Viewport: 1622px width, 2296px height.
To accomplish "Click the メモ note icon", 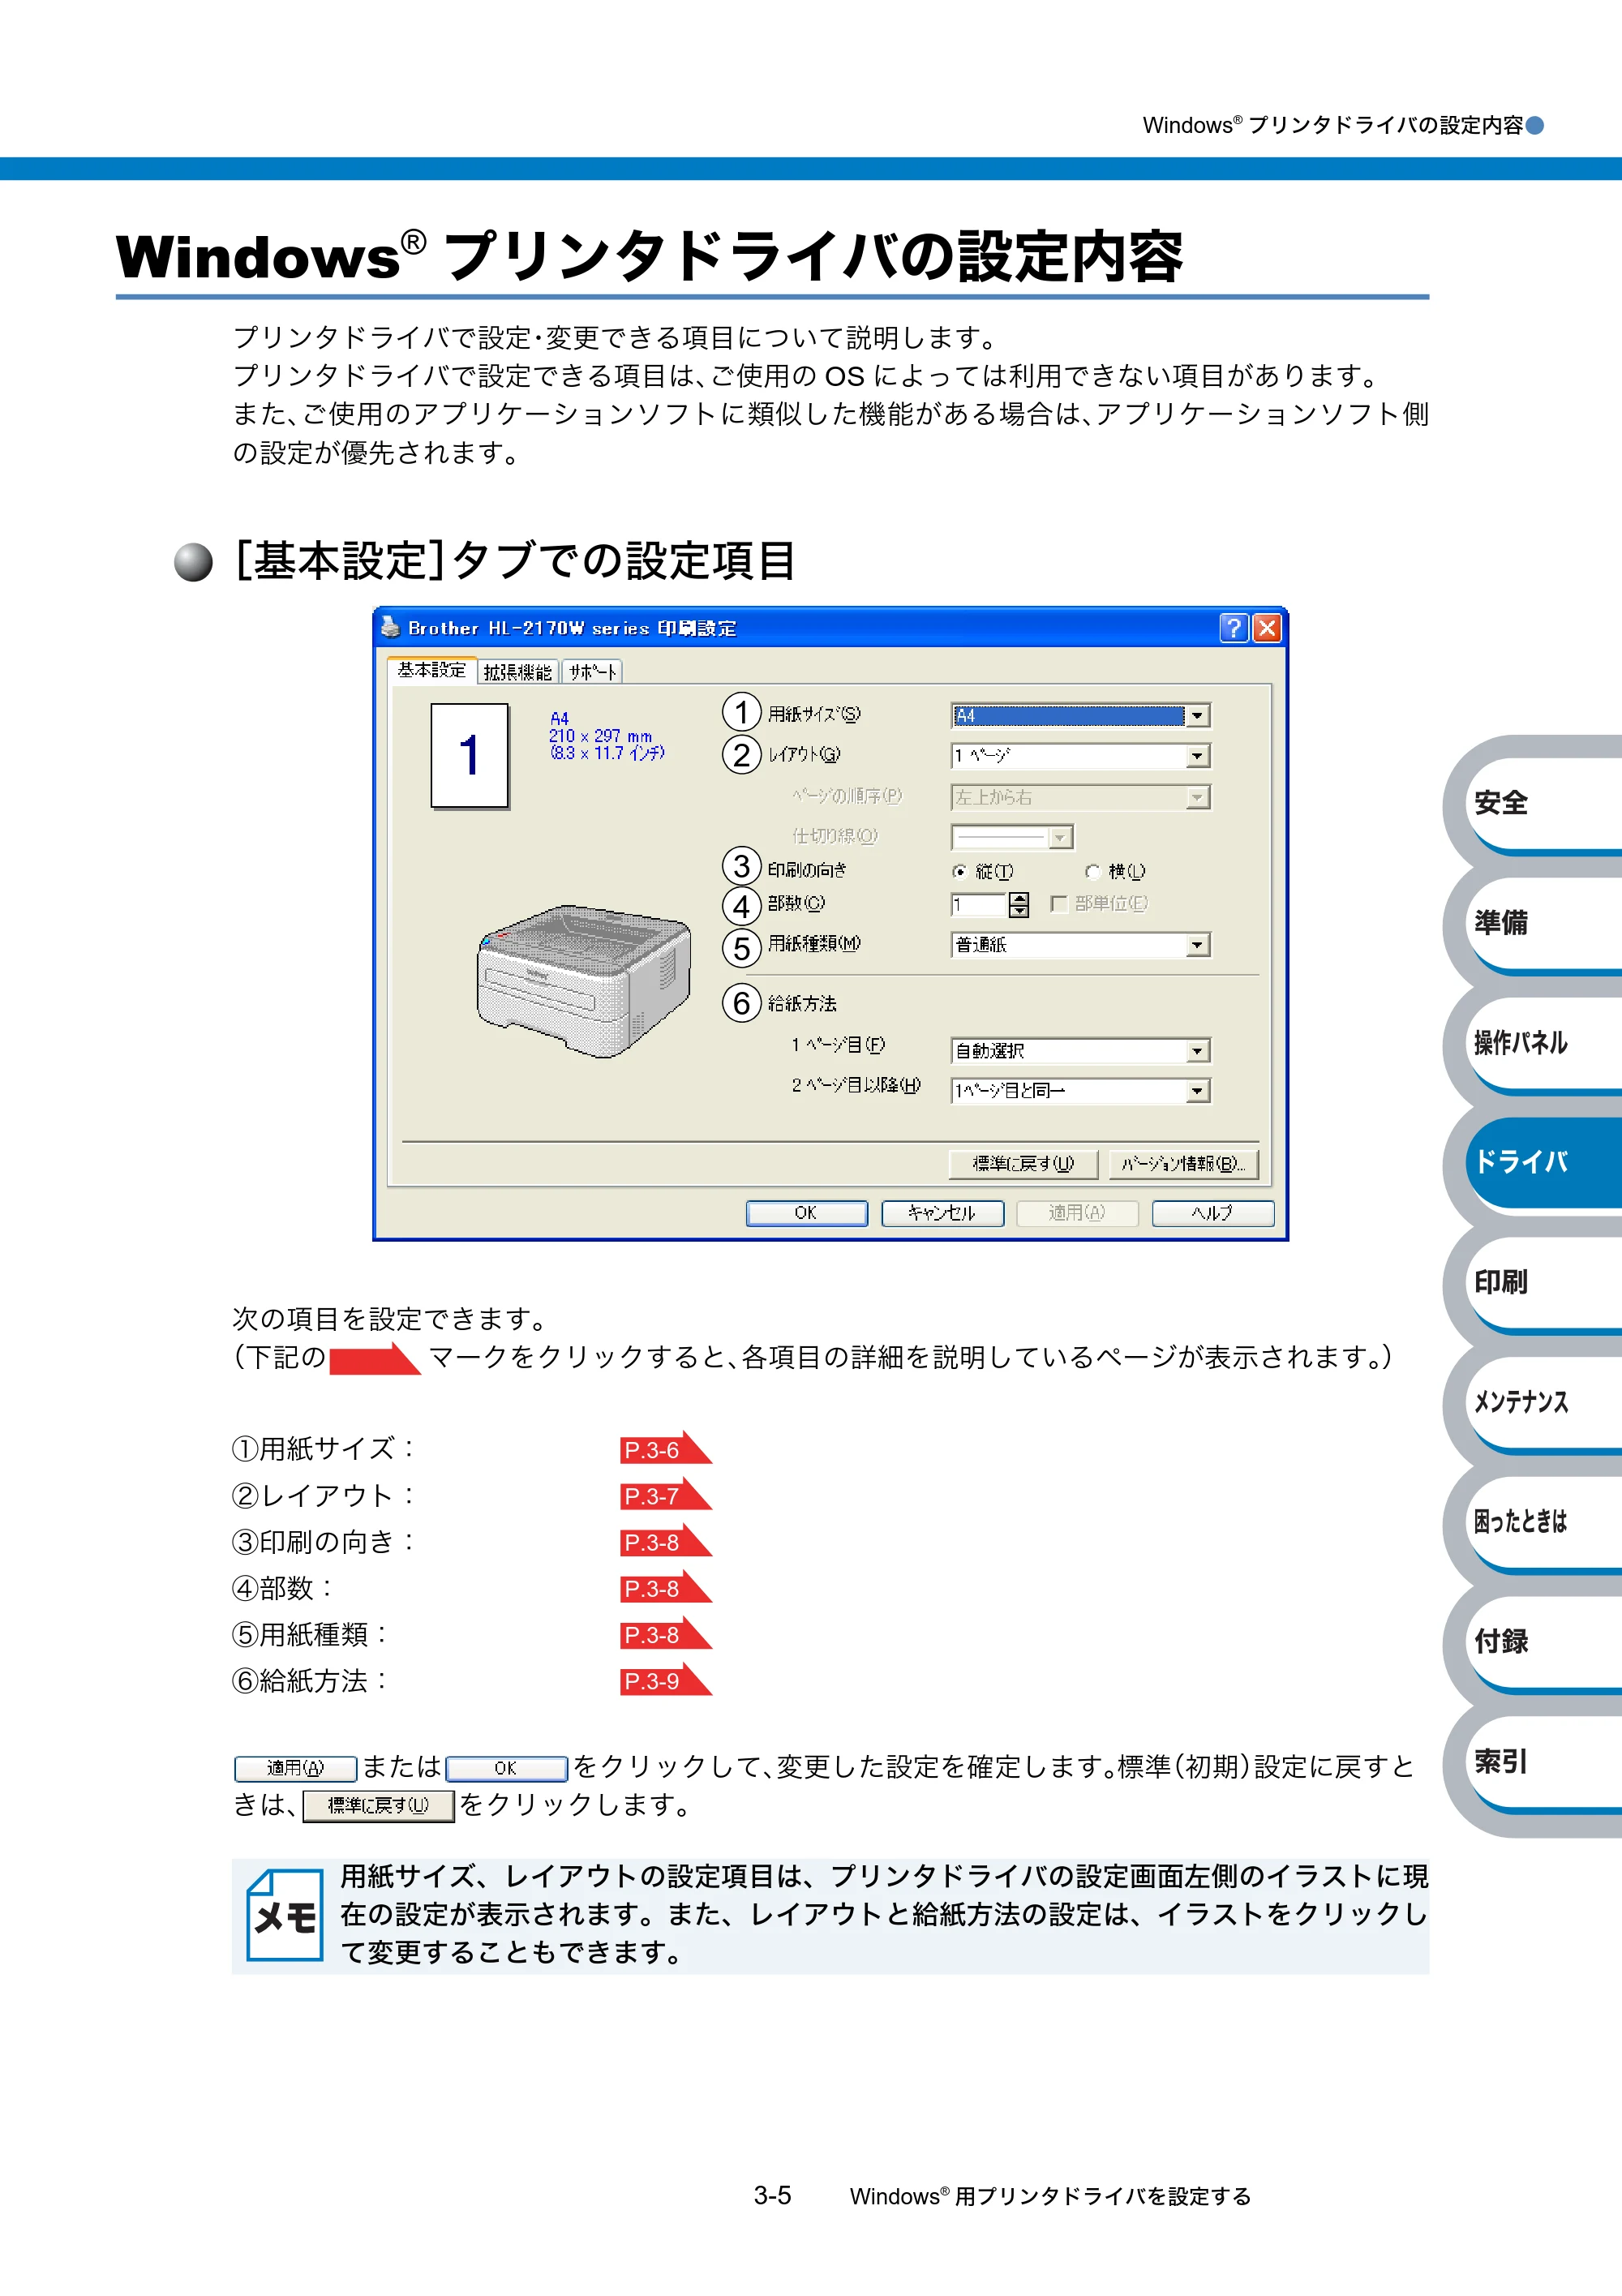I will click(285, 1915).
